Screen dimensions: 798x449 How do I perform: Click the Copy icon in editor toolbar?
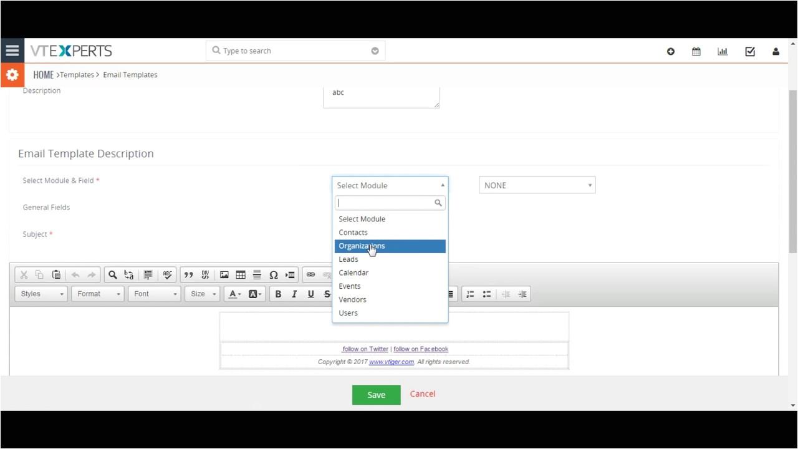40,275
